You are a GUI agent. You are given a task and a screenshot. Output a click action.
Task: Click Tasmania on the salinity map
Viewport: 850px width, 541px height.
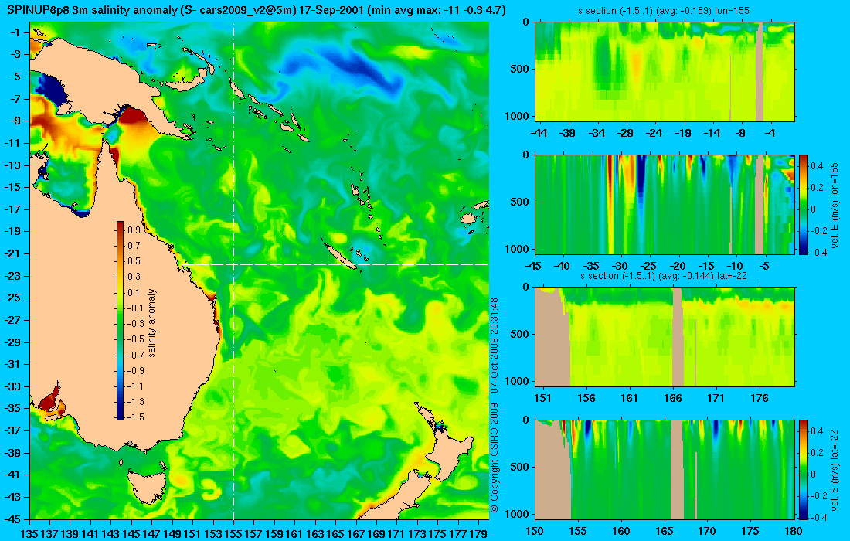148,486
